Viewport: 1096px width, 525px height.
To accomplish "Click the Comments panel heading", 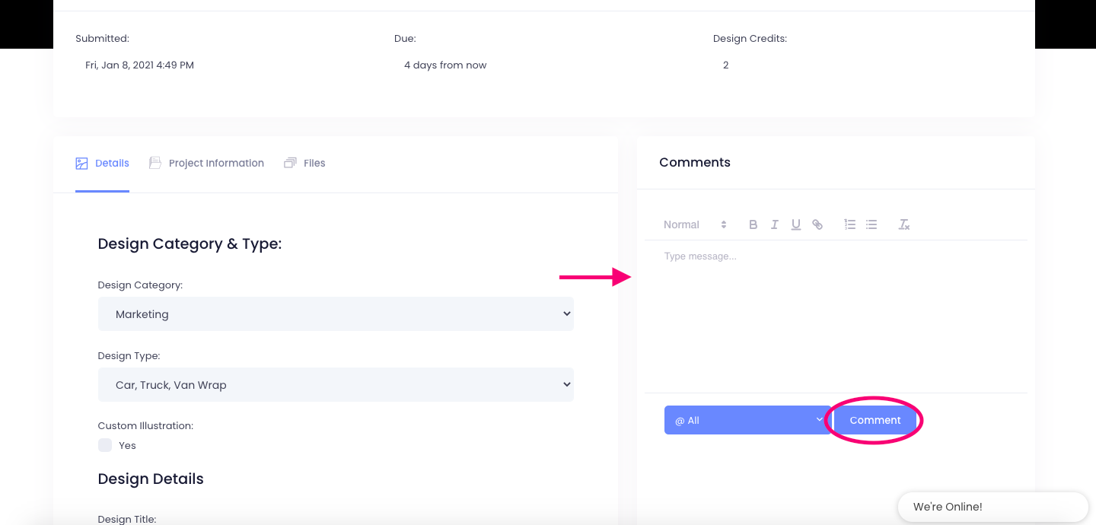I will pyautogui.click(x=695, y=162).
